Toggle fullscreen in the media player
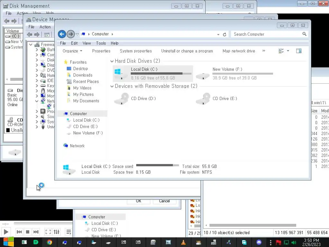Viewport: 329px width, 247px height. tap(48, 232)
